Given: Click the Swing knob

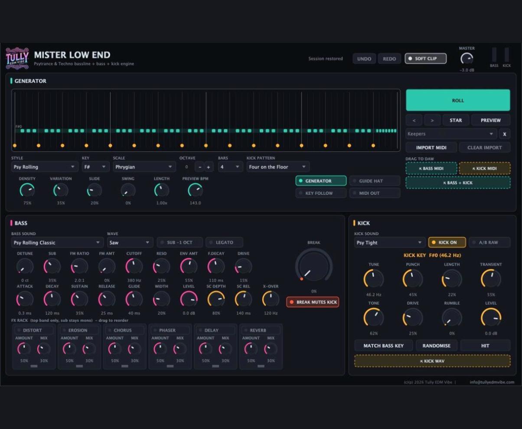Looking at the screenshot, I should (x=128, y=190).
